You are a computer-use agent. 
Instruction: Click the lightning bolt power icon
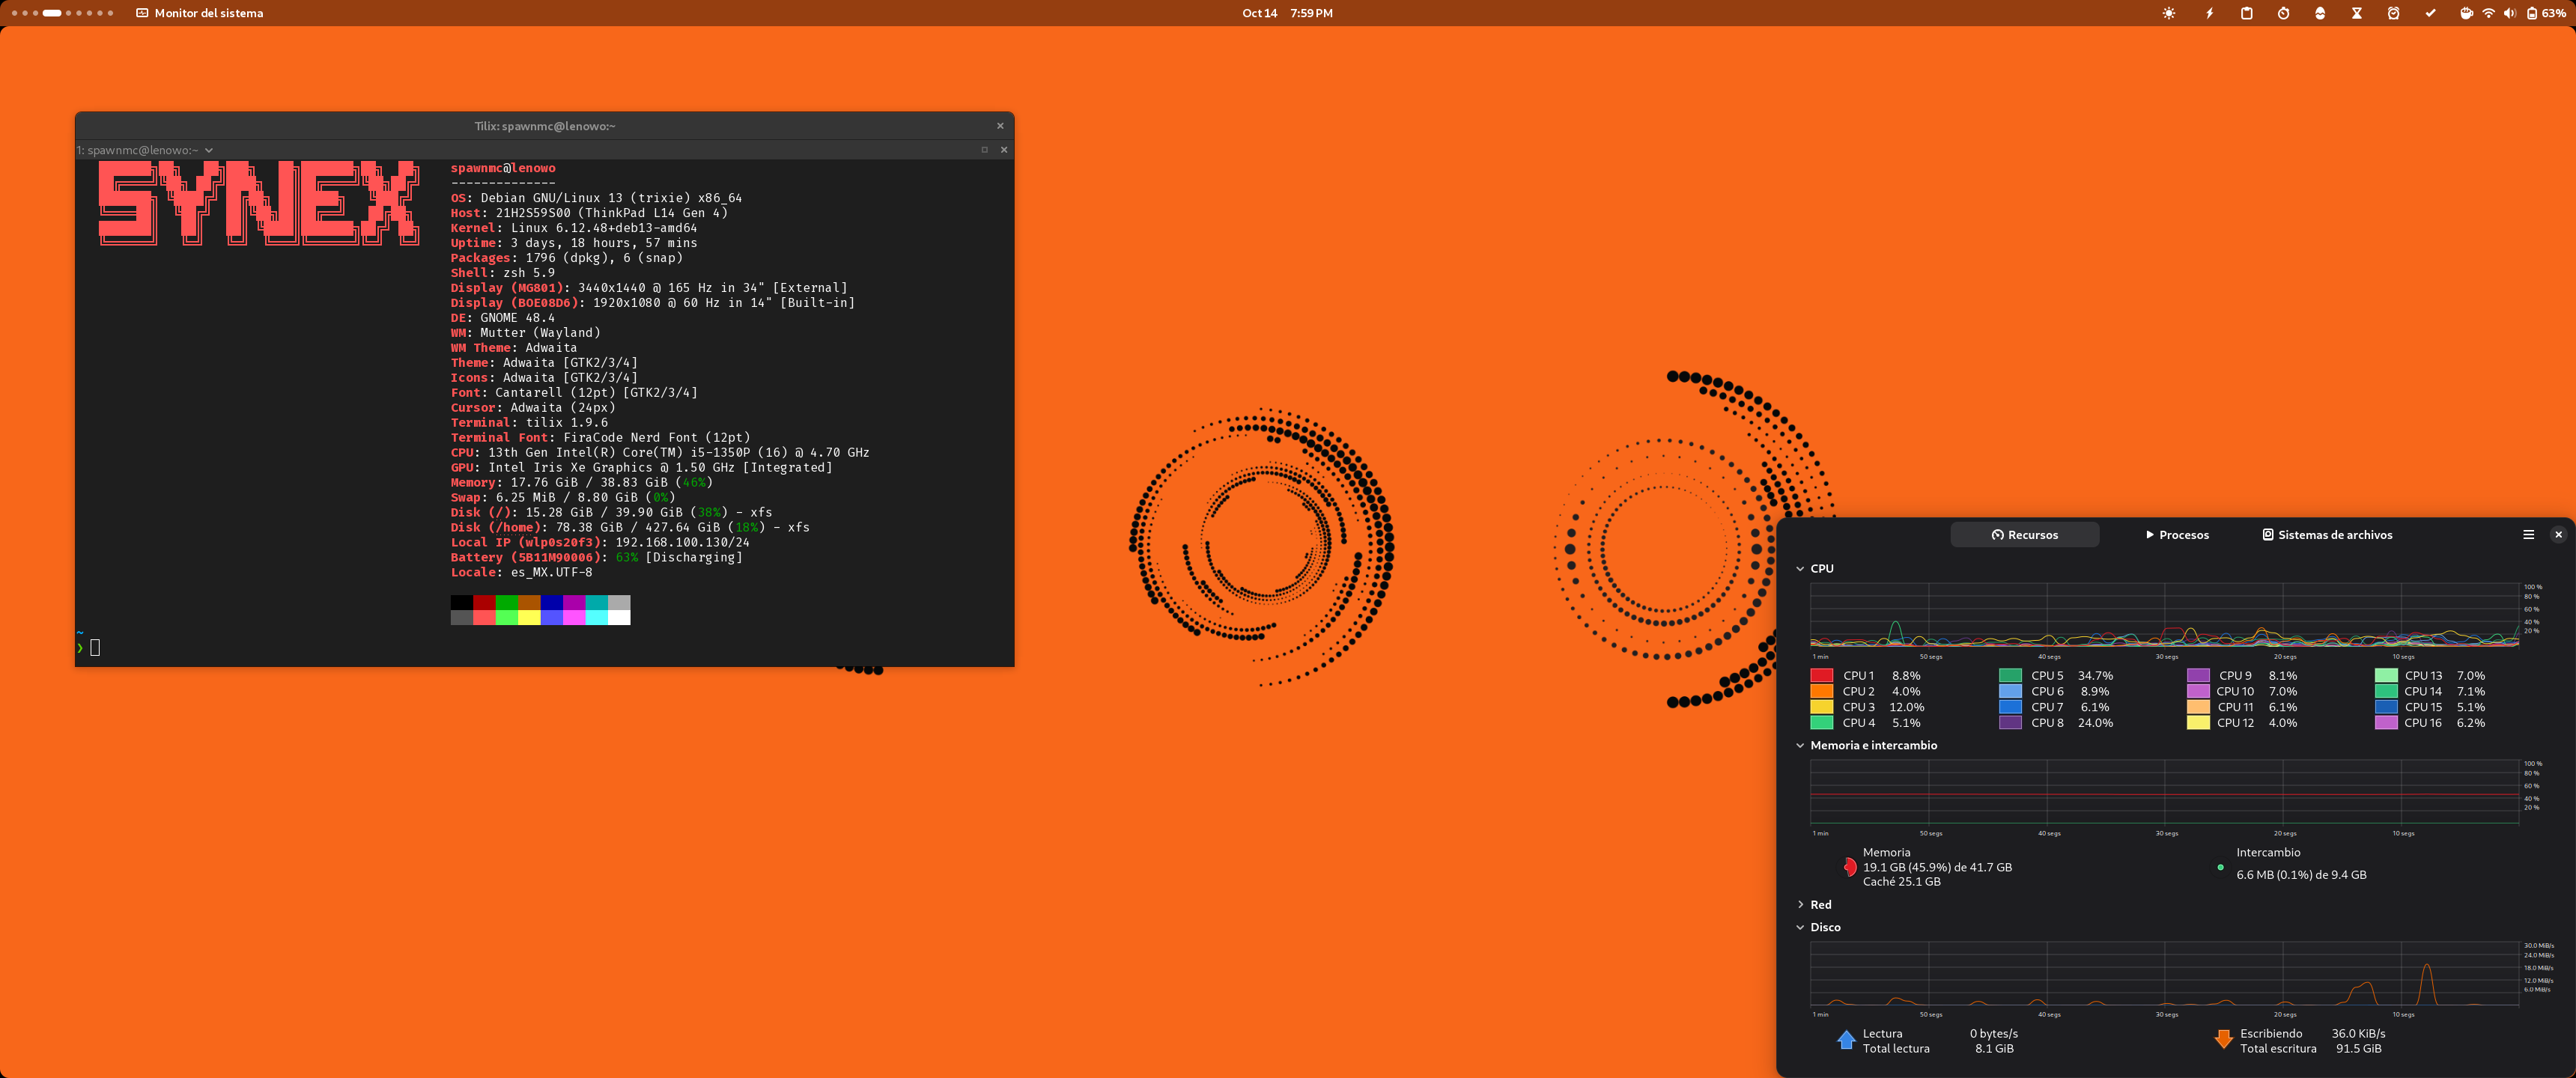(x=2209, y=13)
